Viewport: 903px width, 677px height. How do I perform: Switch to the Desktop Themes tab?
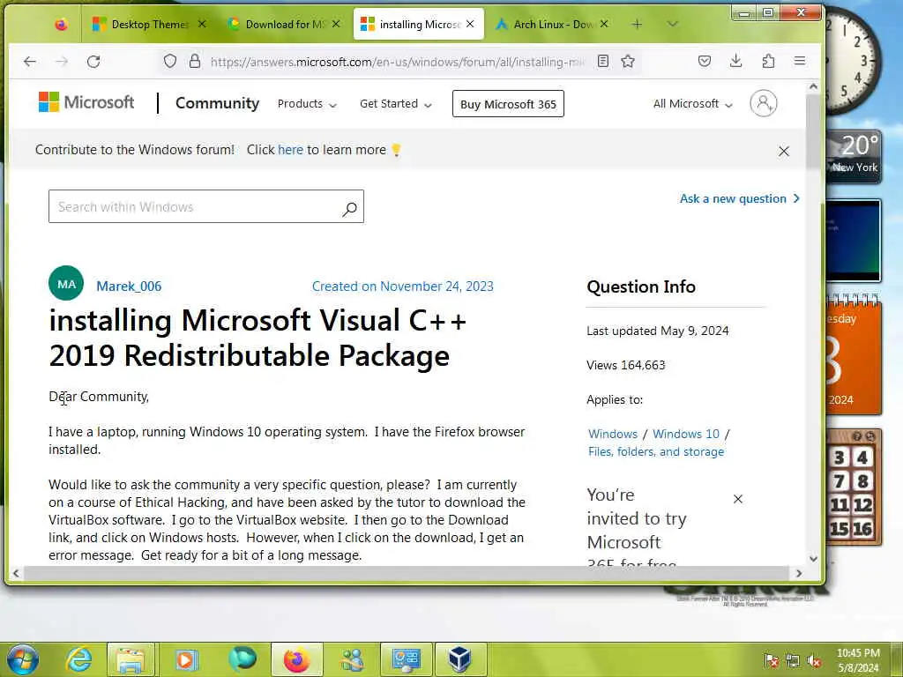click(x=149, y=24)
